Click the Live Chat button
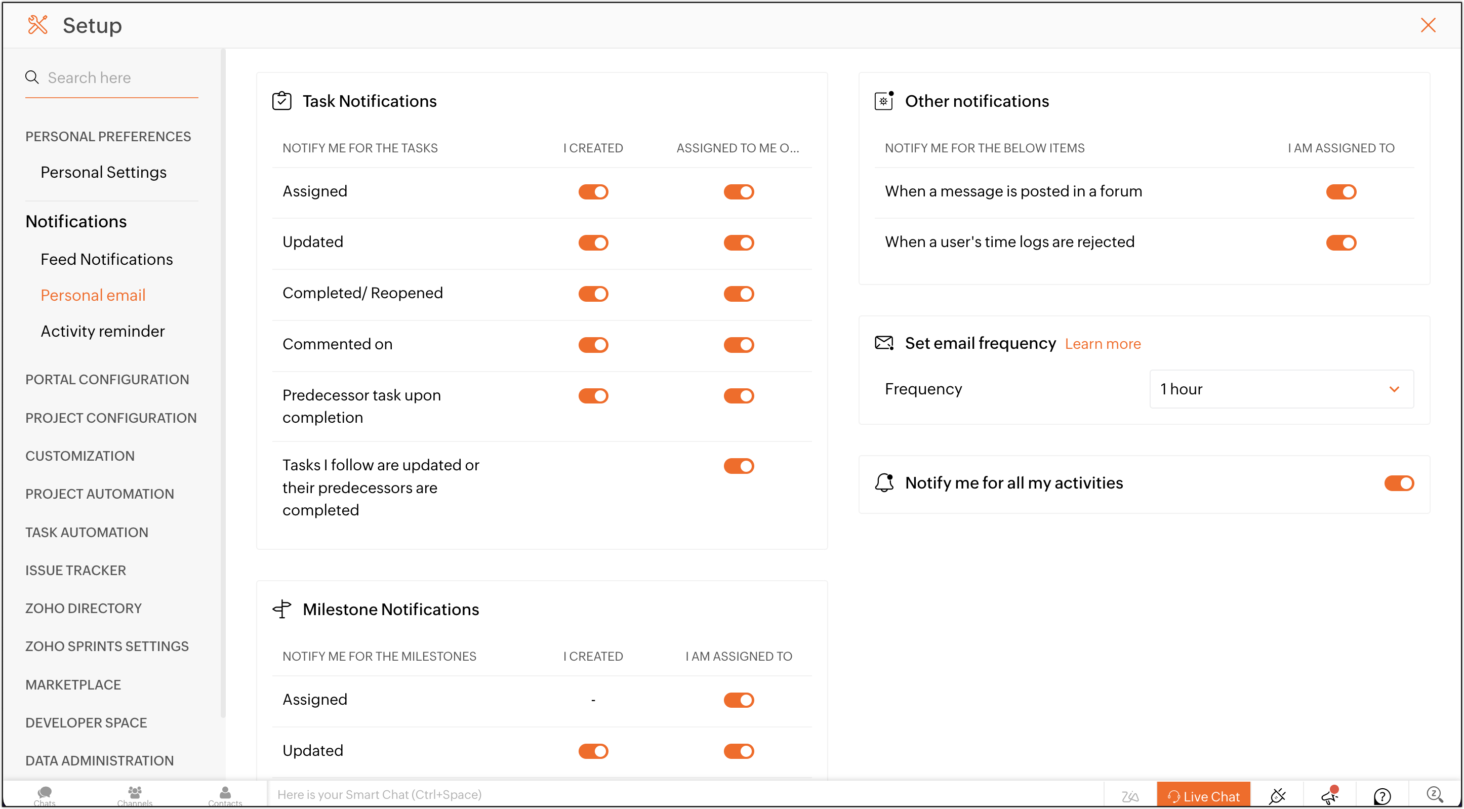The image size is (1464, 809). coord(1203,796)
